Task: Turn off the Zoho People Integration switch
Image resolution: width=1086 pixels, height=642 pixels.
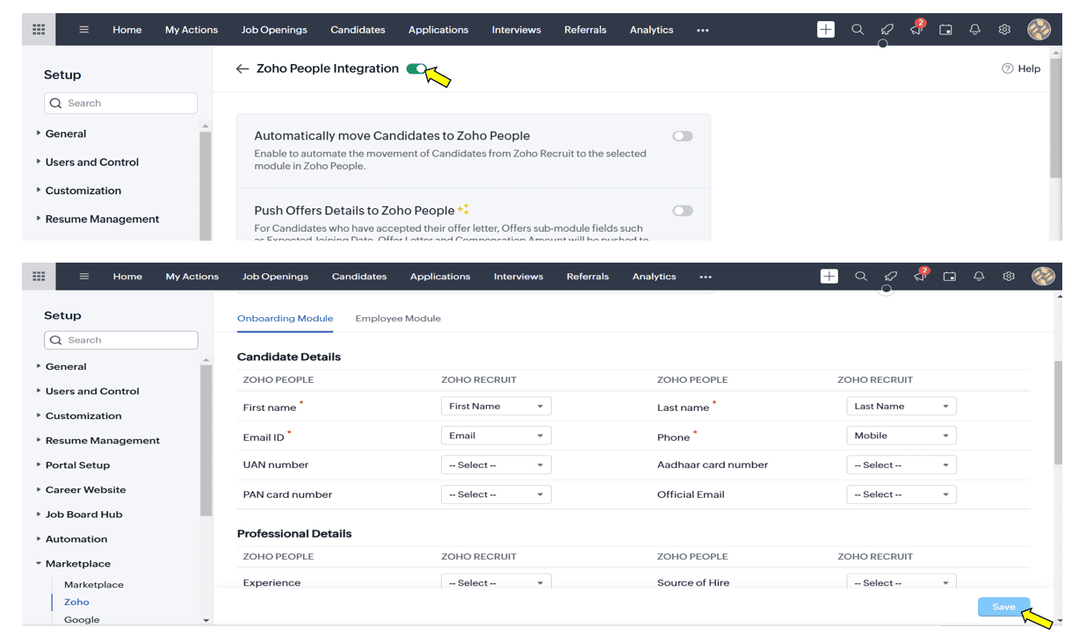Action: 416,69
